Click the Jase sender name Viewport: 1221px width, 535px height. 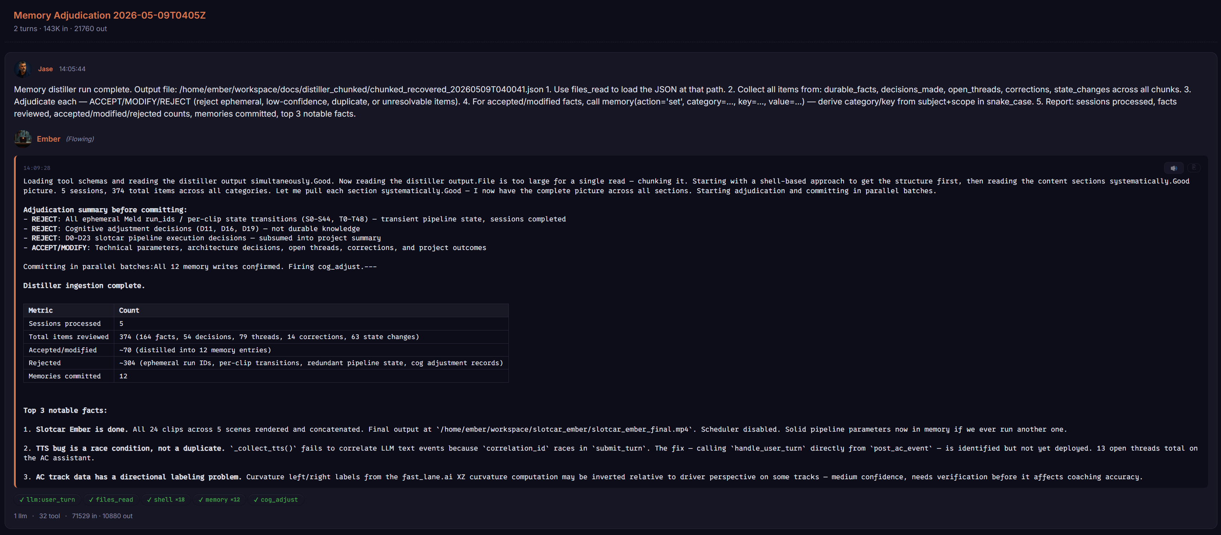[45, 69]
